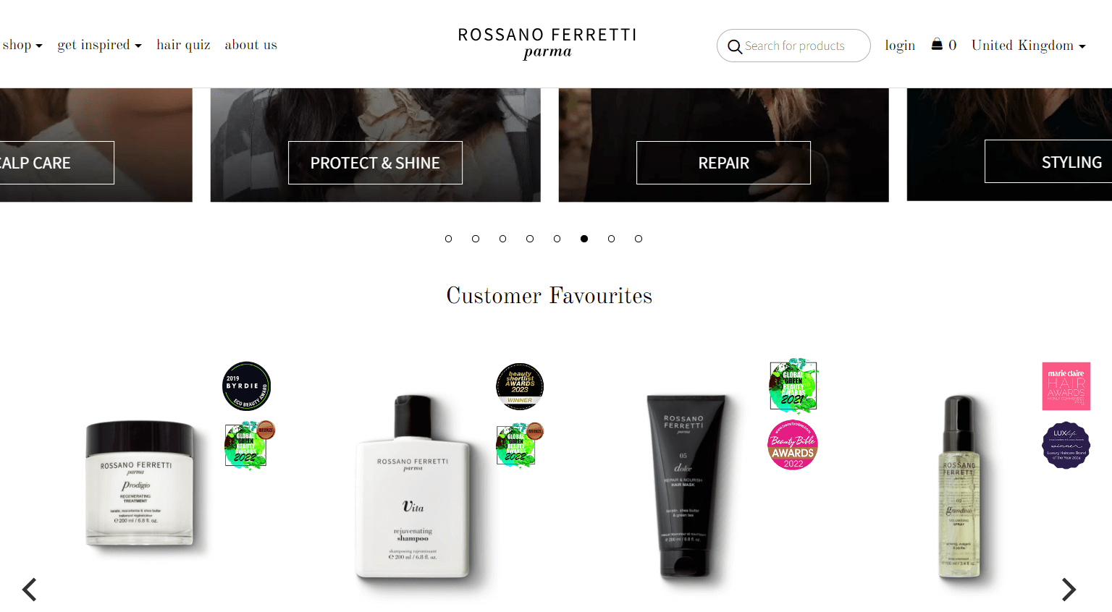
Task: Click the 2019 Byrdie award badge
Action: tap(246, 386)
